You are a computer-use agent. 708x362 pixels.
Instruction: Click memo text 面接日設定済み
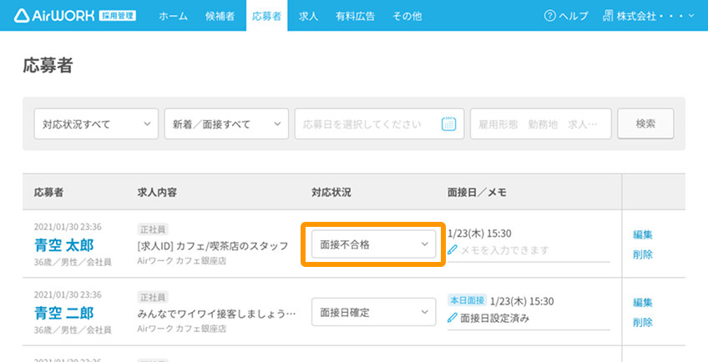[x=495, y=319]
